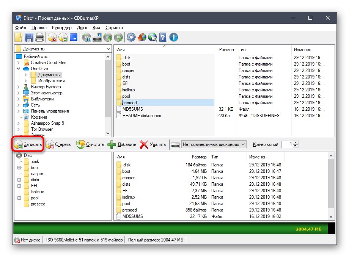349x257 pixels.
Task: Click scroll down arrow of compilation list
Action: click(x=331, y=217)
